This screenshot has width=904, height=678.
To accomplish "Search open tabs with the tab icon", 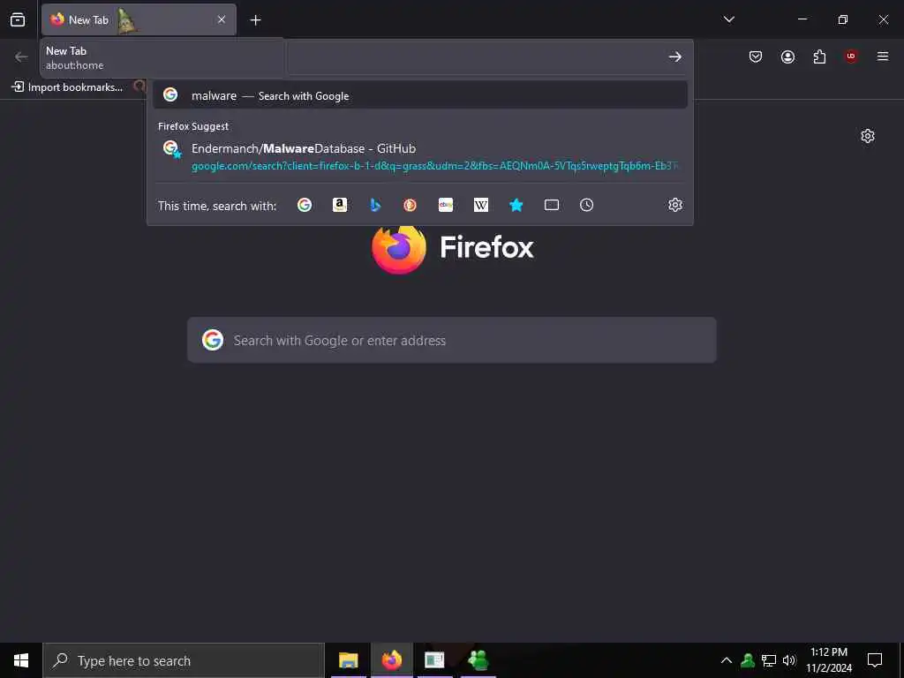I will pos(552,205).
